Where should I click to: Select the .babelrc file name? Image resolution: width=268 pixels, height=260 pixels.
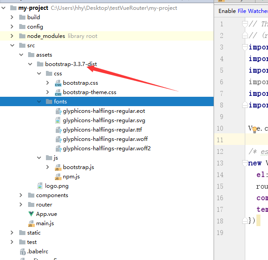[38, 252]
